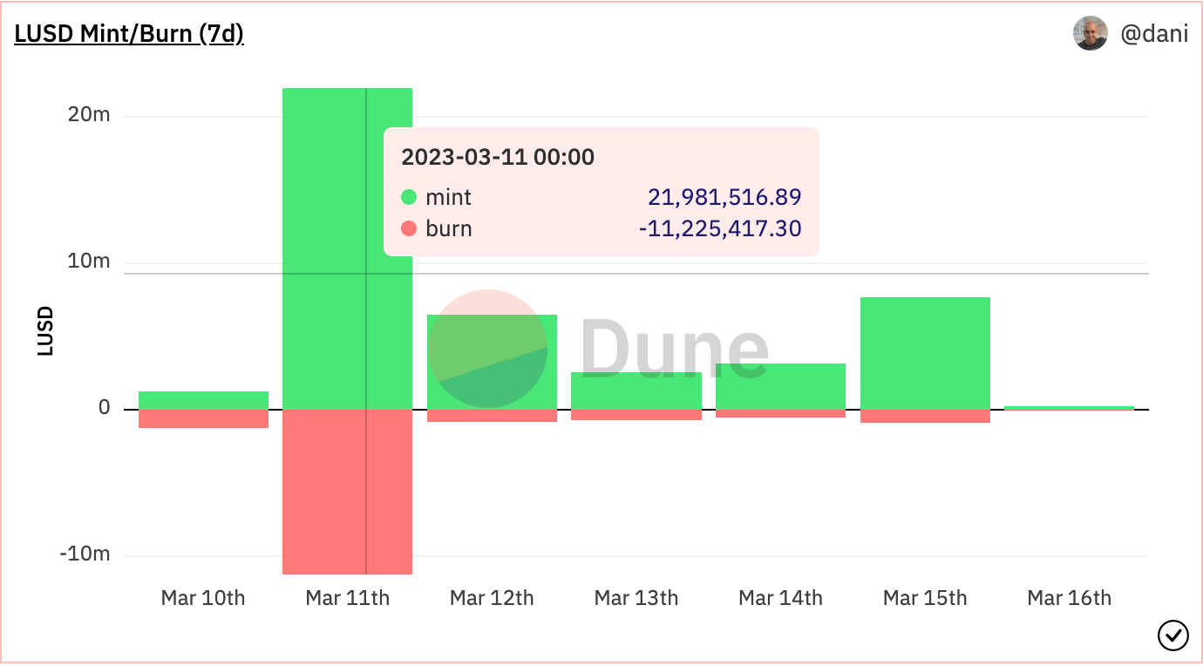
Task: Click the red burn legend dot
Action: tap(409, 229)
